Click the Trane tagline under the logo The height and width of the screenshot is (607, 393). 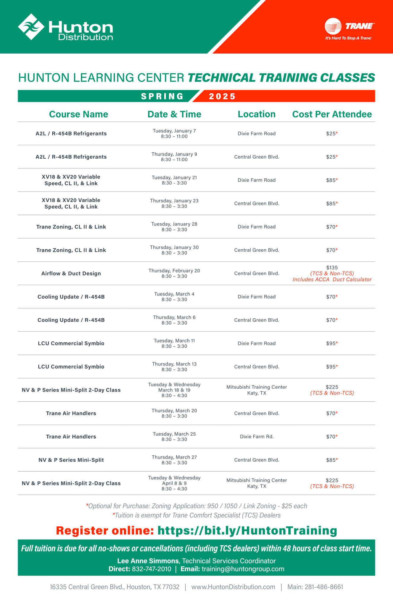point(349,38)
